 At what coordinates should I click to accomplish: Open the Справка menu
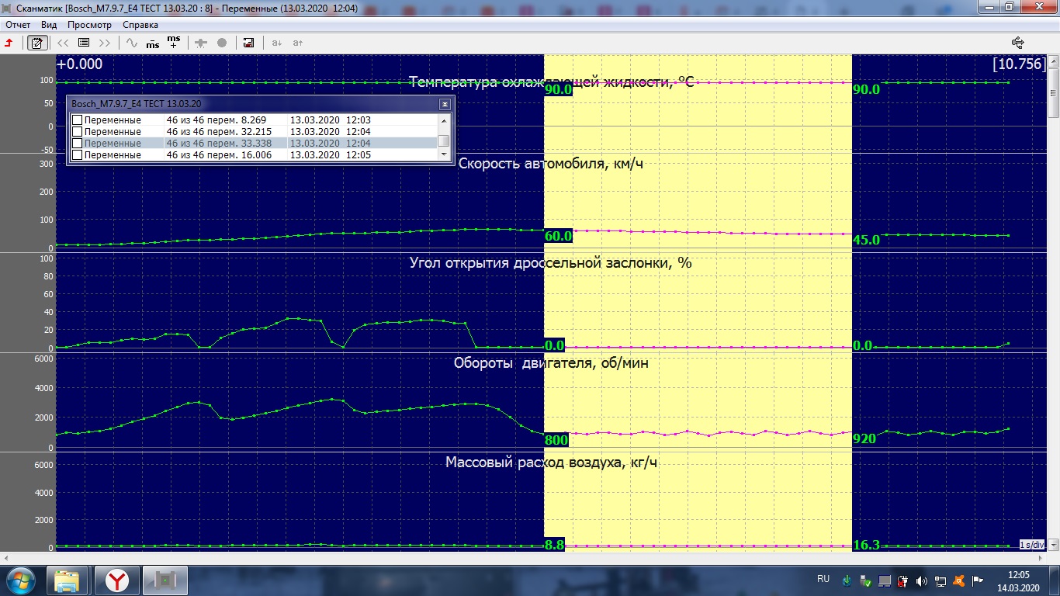[140, 25]
